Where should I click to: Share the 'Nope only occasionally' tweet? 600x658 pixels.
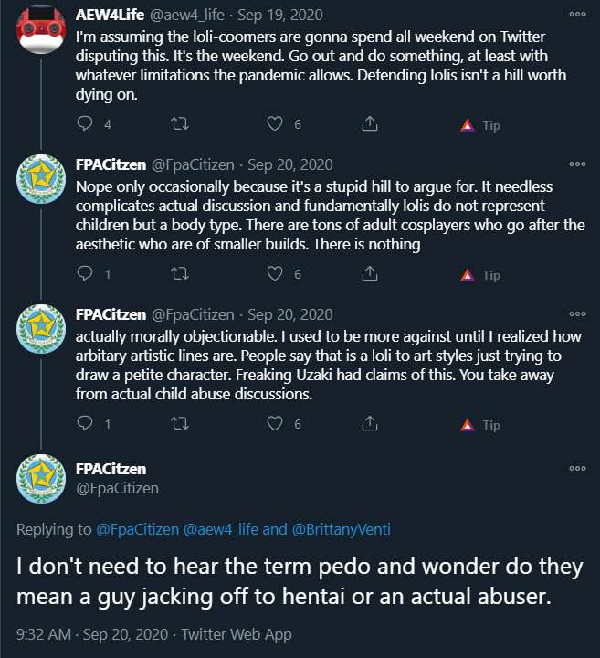click(x=370, y=273)
